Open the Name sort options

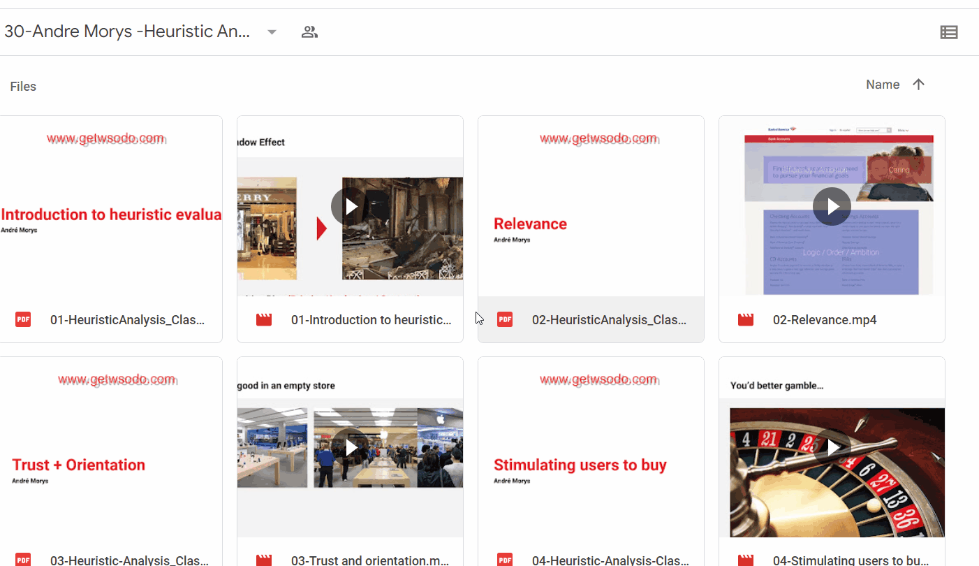click(x=883, y=85)
